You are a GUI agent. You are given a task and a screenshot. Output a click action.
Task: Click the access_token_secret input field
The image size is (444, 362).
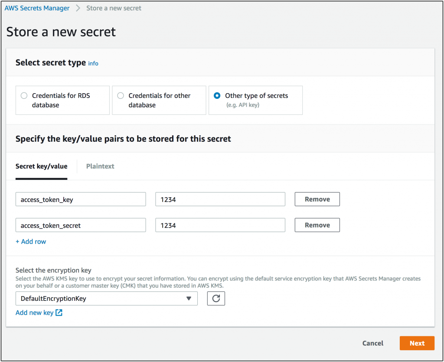[80, 225]
